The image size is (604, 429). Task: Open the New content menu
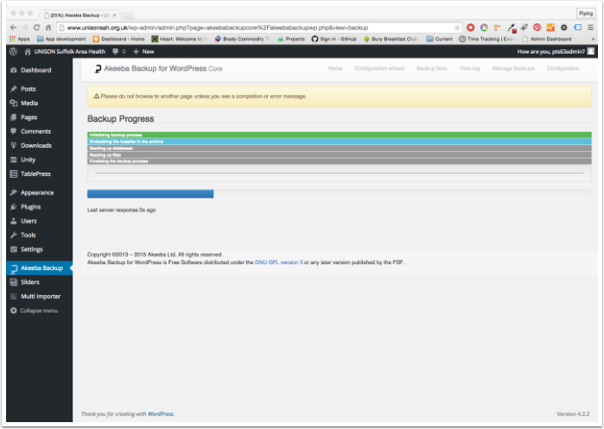[143, 52]
